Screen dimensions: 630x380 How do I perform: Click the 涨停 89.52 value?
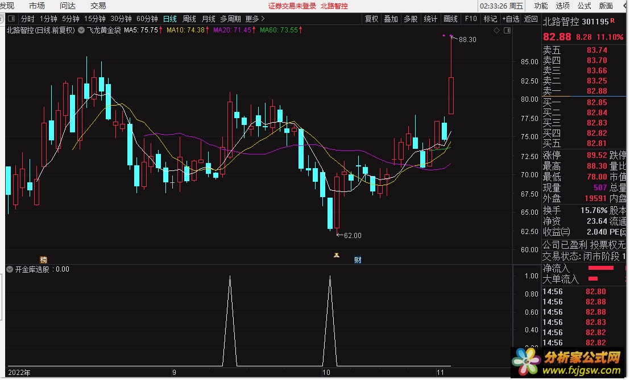596,155
